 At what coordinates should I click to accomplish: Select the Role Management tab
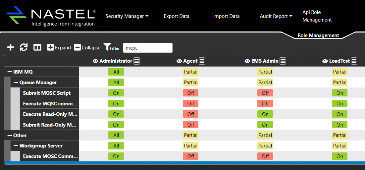[x=318, y=35]
